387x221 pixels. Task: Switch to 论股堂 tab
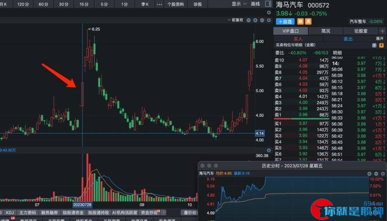(x=361, y=31)
